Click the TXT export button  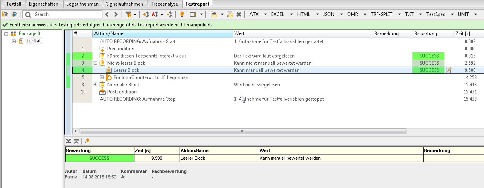click(x=409, y=14)
